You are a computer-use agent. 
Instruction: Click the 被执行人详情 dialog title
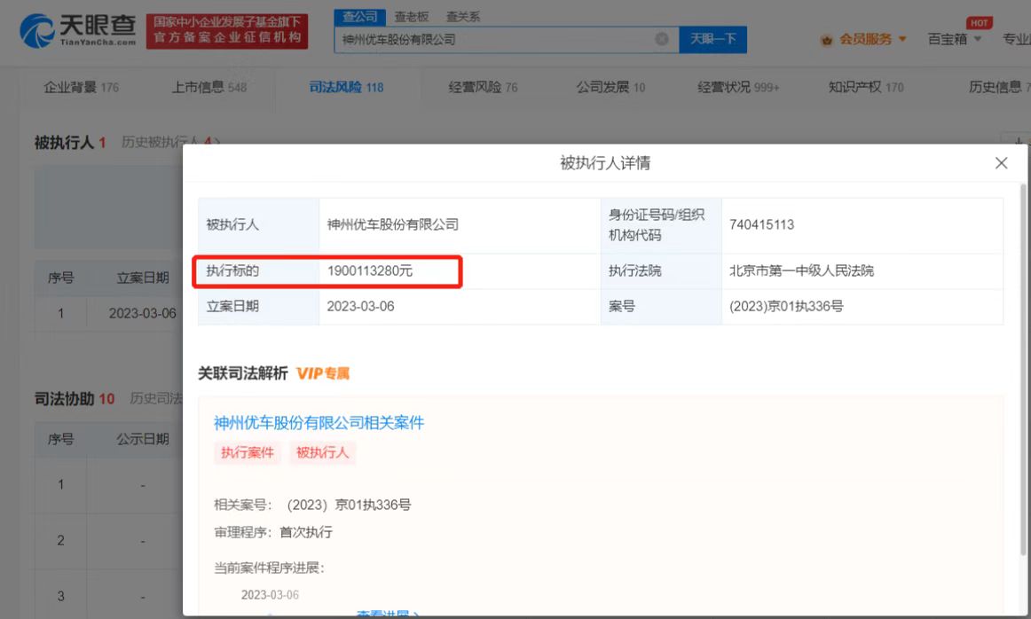point(605,163)
